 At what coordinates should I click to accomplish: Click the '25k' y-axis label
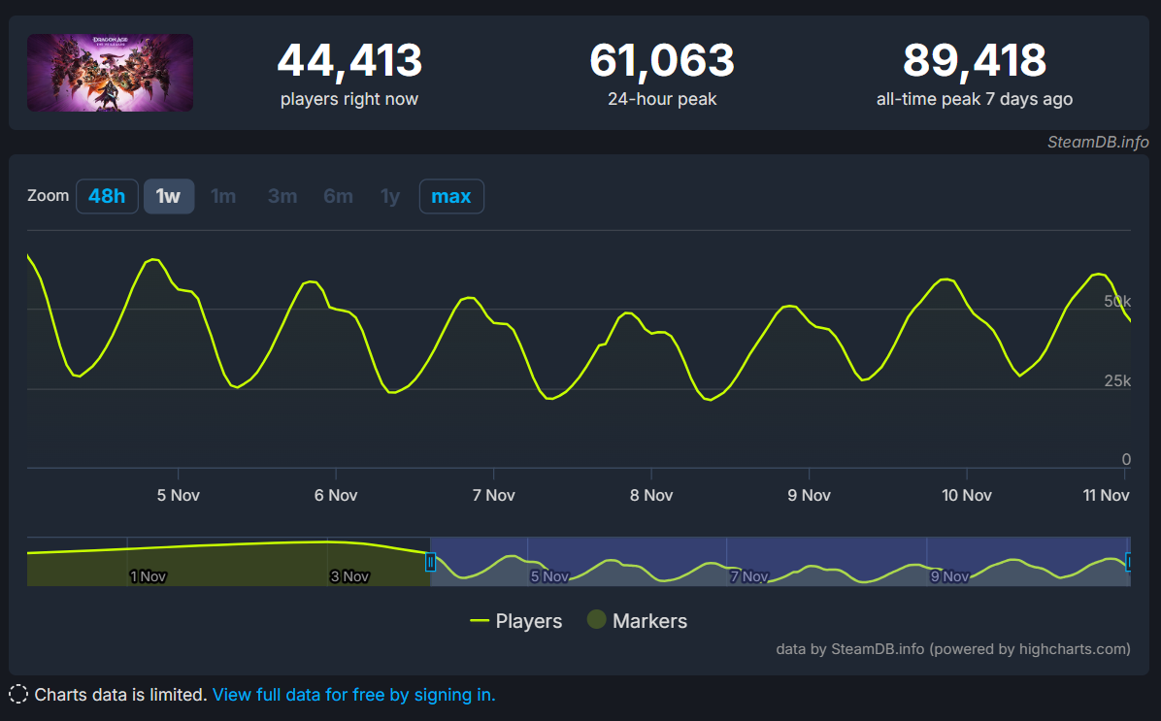click(x=1117, y=380)
